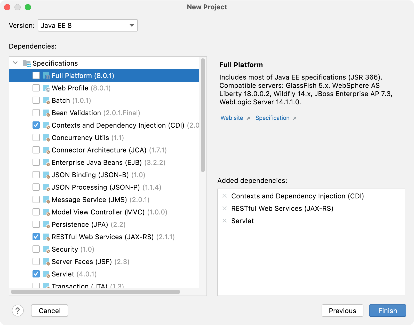Click the Web Profile specification icon
The height and width of the screenshot is (325, 414).
coord(46,88)
